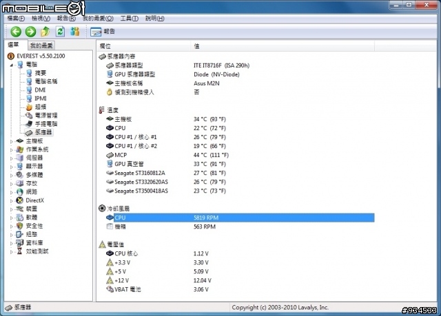Click the DirectX icon in tree
Screen dimensions: 441x316
pyautogui.click(x=20, y=200)
